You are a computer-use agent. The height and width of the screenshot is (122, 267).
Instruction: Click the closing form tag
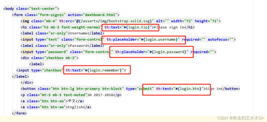[19, 113]
